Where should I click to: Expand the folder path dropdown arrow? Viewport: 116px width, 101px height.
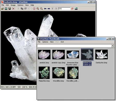pyautogui.click(x=112, y=46)
